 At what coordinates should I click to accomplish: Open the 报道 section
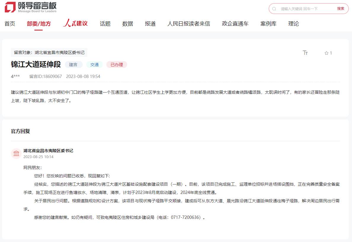(150, 24)
